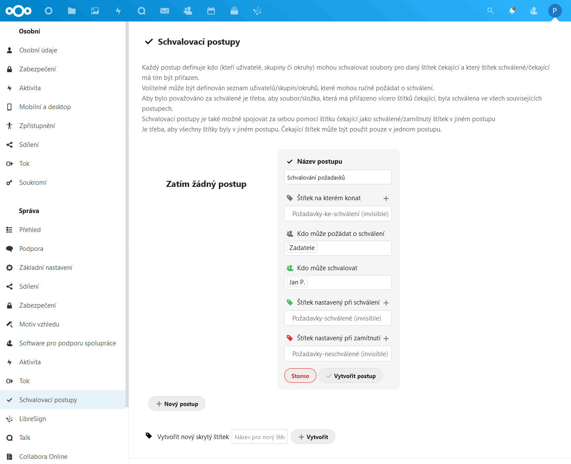Open Požadavky-neschválené tag dropdown
Viewport: 571px width, 464px height.
338,354
